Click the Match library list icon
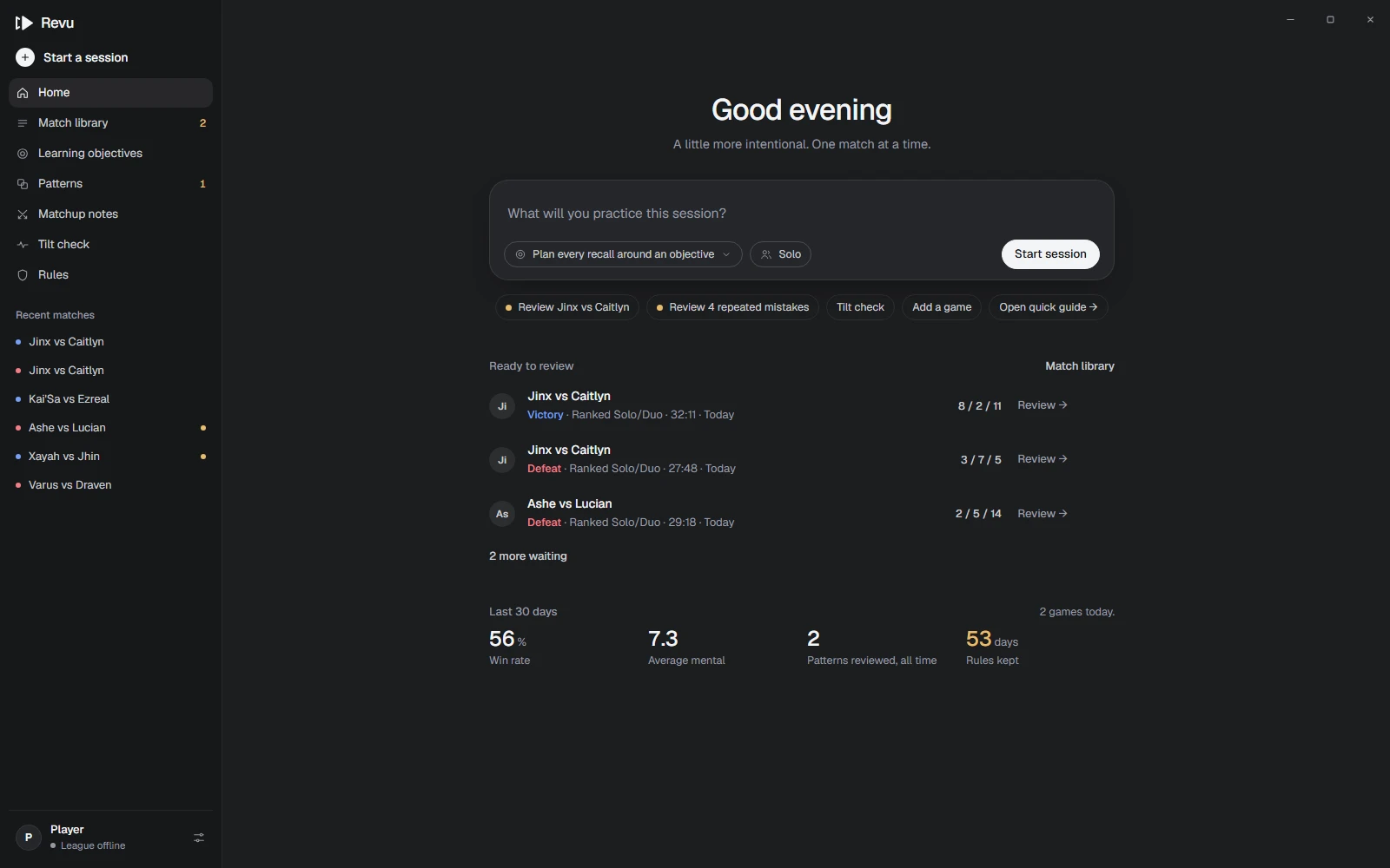The width and height of the screenshot is (1390, 868). 23,123
